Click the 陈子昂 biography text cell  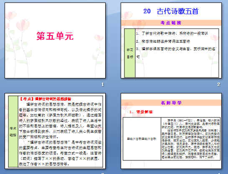click(191, 139)
